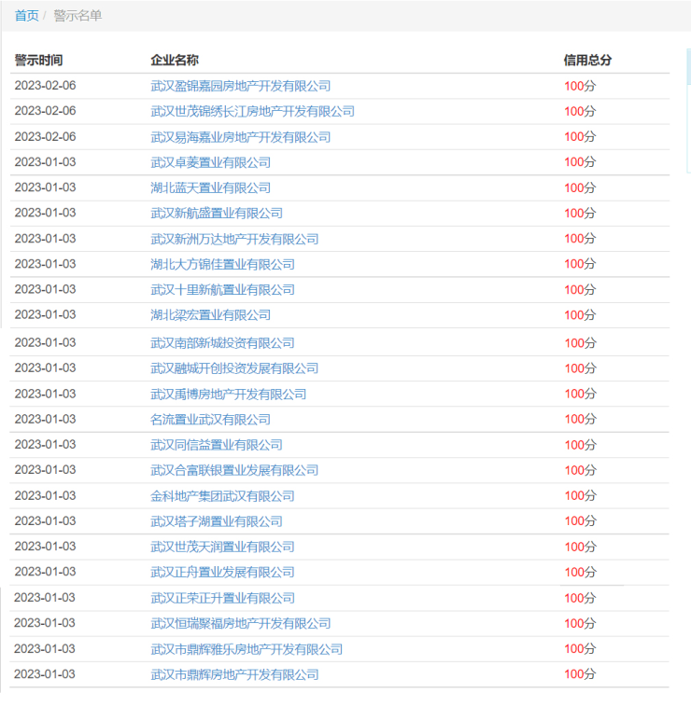
Task: Open 武汉融城开创投资发展有限公司 link
Action: [234, 367]
